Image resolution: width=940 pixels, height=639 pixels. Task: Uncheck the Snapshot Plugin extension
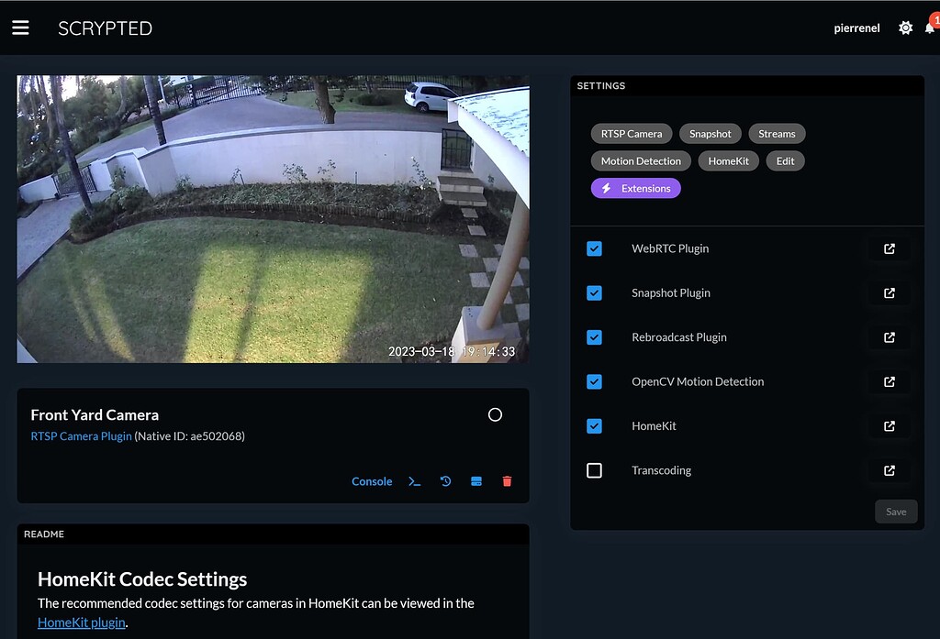click(x=594, y=292)
